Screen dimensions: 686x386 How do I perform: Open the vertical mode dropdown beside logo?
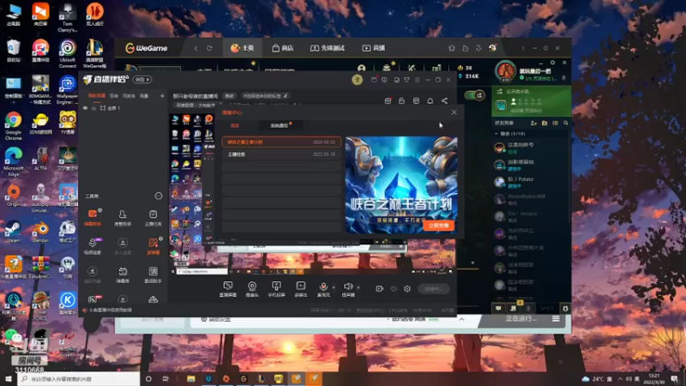pyautogui.click(x=141, y=80)
